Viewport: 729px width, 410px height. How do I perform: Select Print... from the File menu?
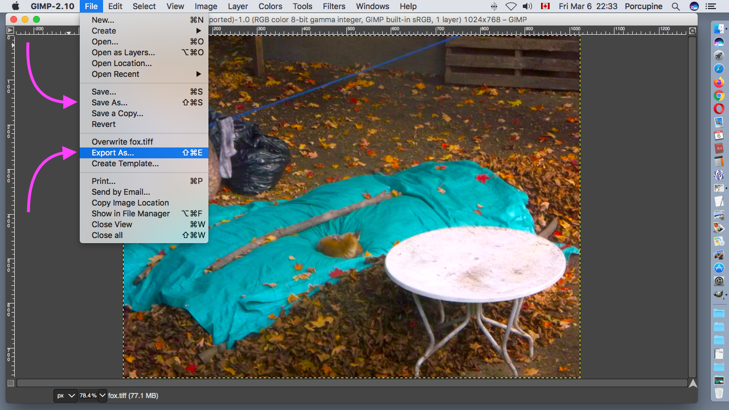[144, 181]
